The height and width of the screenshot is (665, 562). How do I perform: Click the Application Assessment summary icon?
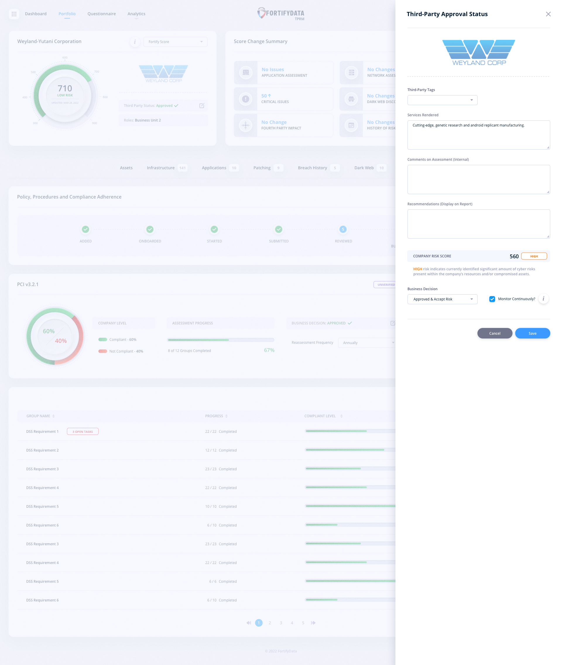[246, 72]
